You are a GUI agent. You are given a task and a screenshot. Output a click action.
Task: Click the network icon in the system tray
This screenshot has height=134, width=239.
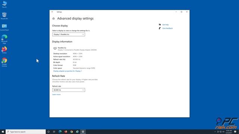[x=221, y=132]
